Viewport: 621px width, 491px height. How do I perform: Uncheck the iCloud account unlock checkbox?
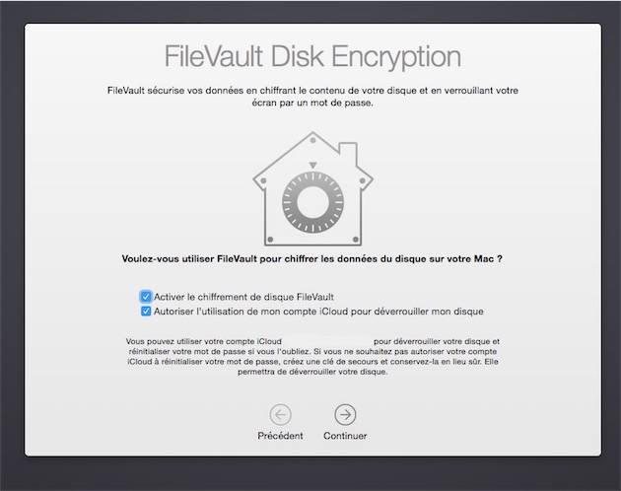click(x=146, y=311)
